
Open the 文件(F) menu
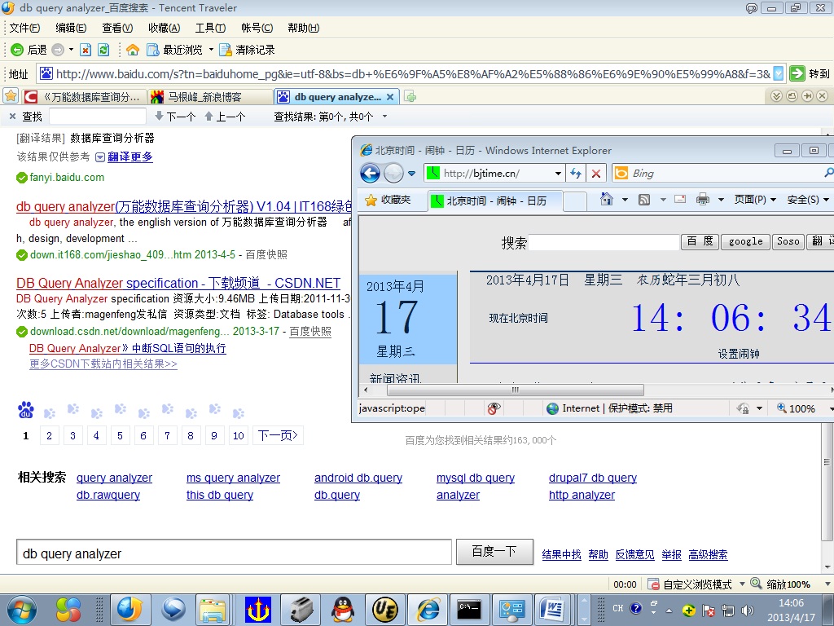(x=24, y=28)
